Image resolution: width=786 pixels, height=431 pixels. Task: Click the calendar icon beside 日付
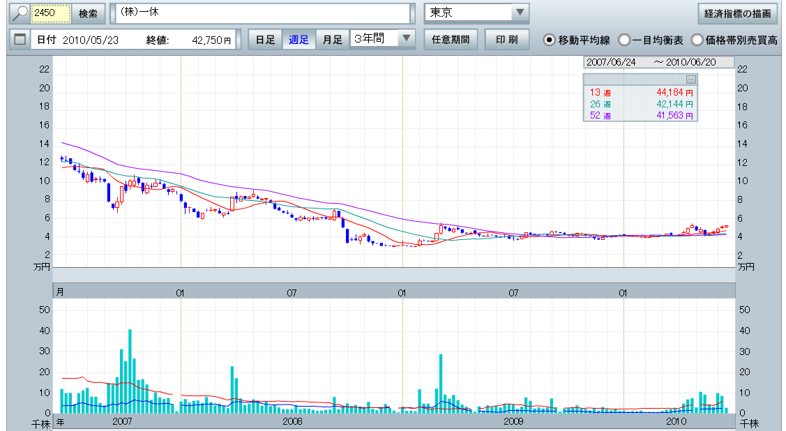click(20, 40)
